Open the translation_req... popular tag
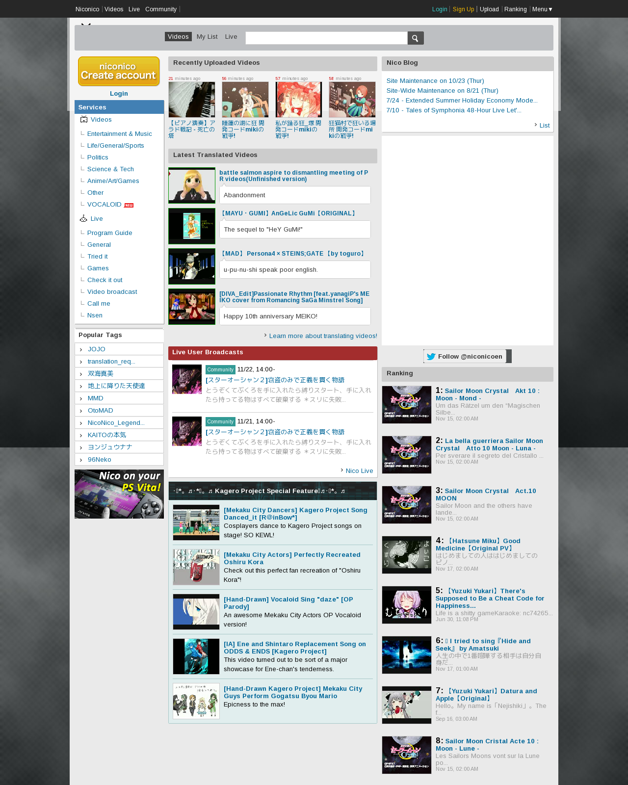 111,362
